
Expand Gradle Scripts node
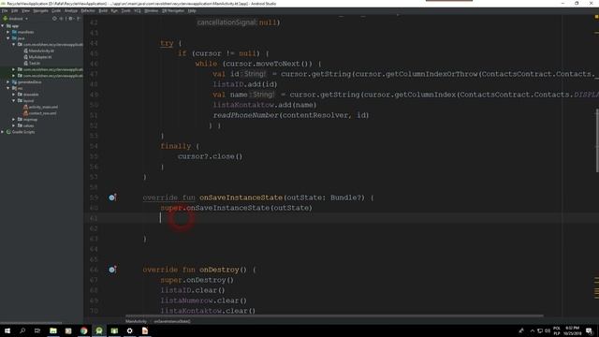pos(3,132)
